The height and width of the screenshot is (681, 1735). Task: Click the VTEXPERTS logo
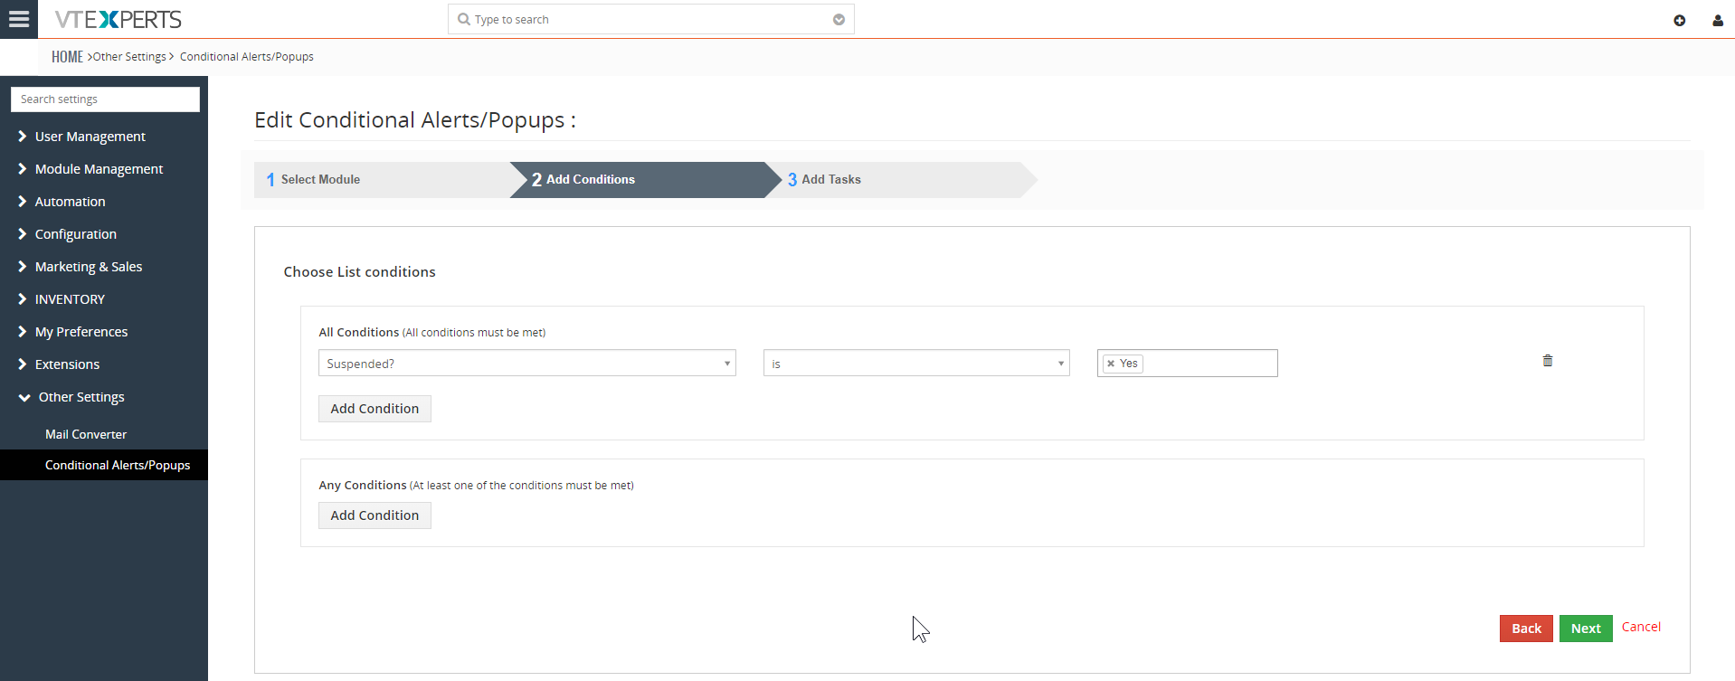click(119, 19)
